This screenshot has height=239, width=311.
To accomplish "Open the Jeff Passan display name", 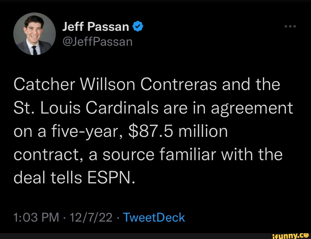I will [96, 27].
